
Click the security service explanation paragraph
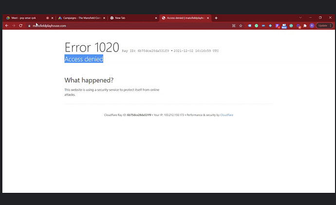(112, 92)
